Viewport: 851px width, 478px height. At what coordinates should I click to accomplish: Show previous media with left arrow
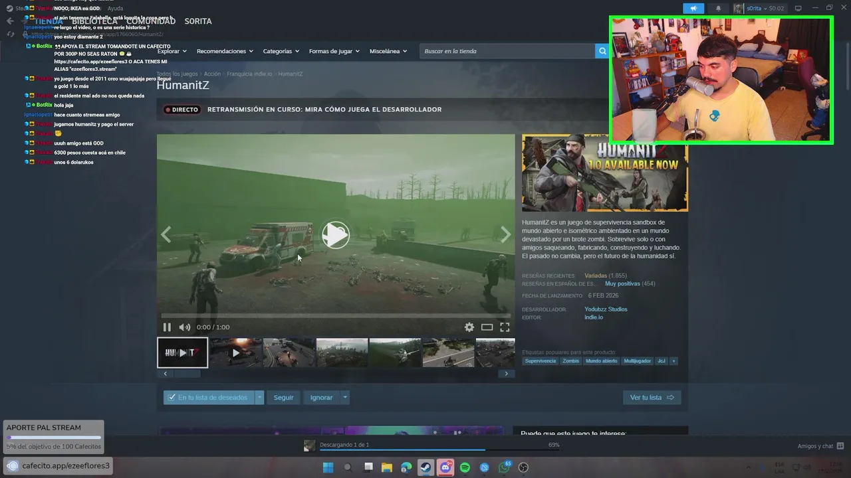tap(166, 234)
